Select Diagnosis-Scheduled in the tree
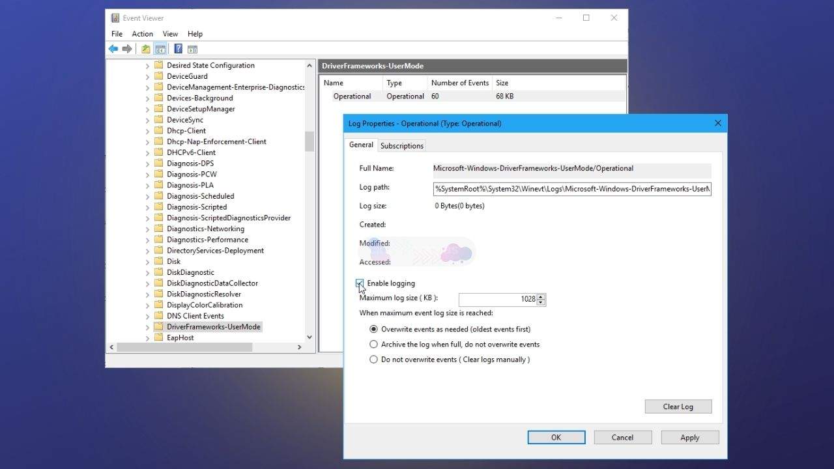Screen dimensions: 834x469 [x=200, y=196]
